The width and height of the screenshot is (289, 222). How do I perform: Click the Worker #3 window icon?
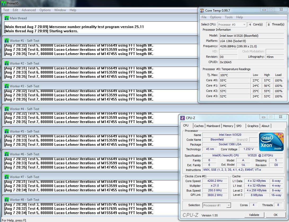pyautogui.click(x=7, y=86)
